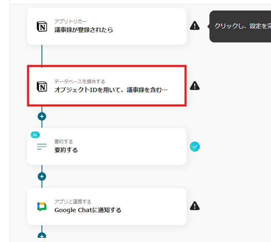Image resolution: width=271 pixels, height=242 pixels.
Task: Add a step above Google Chat with plus button
Action: click(42, 176)
